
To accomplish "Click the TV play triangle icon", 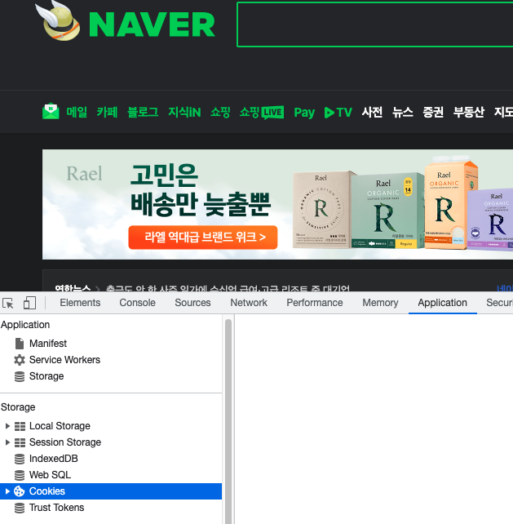I will [329, 113].
